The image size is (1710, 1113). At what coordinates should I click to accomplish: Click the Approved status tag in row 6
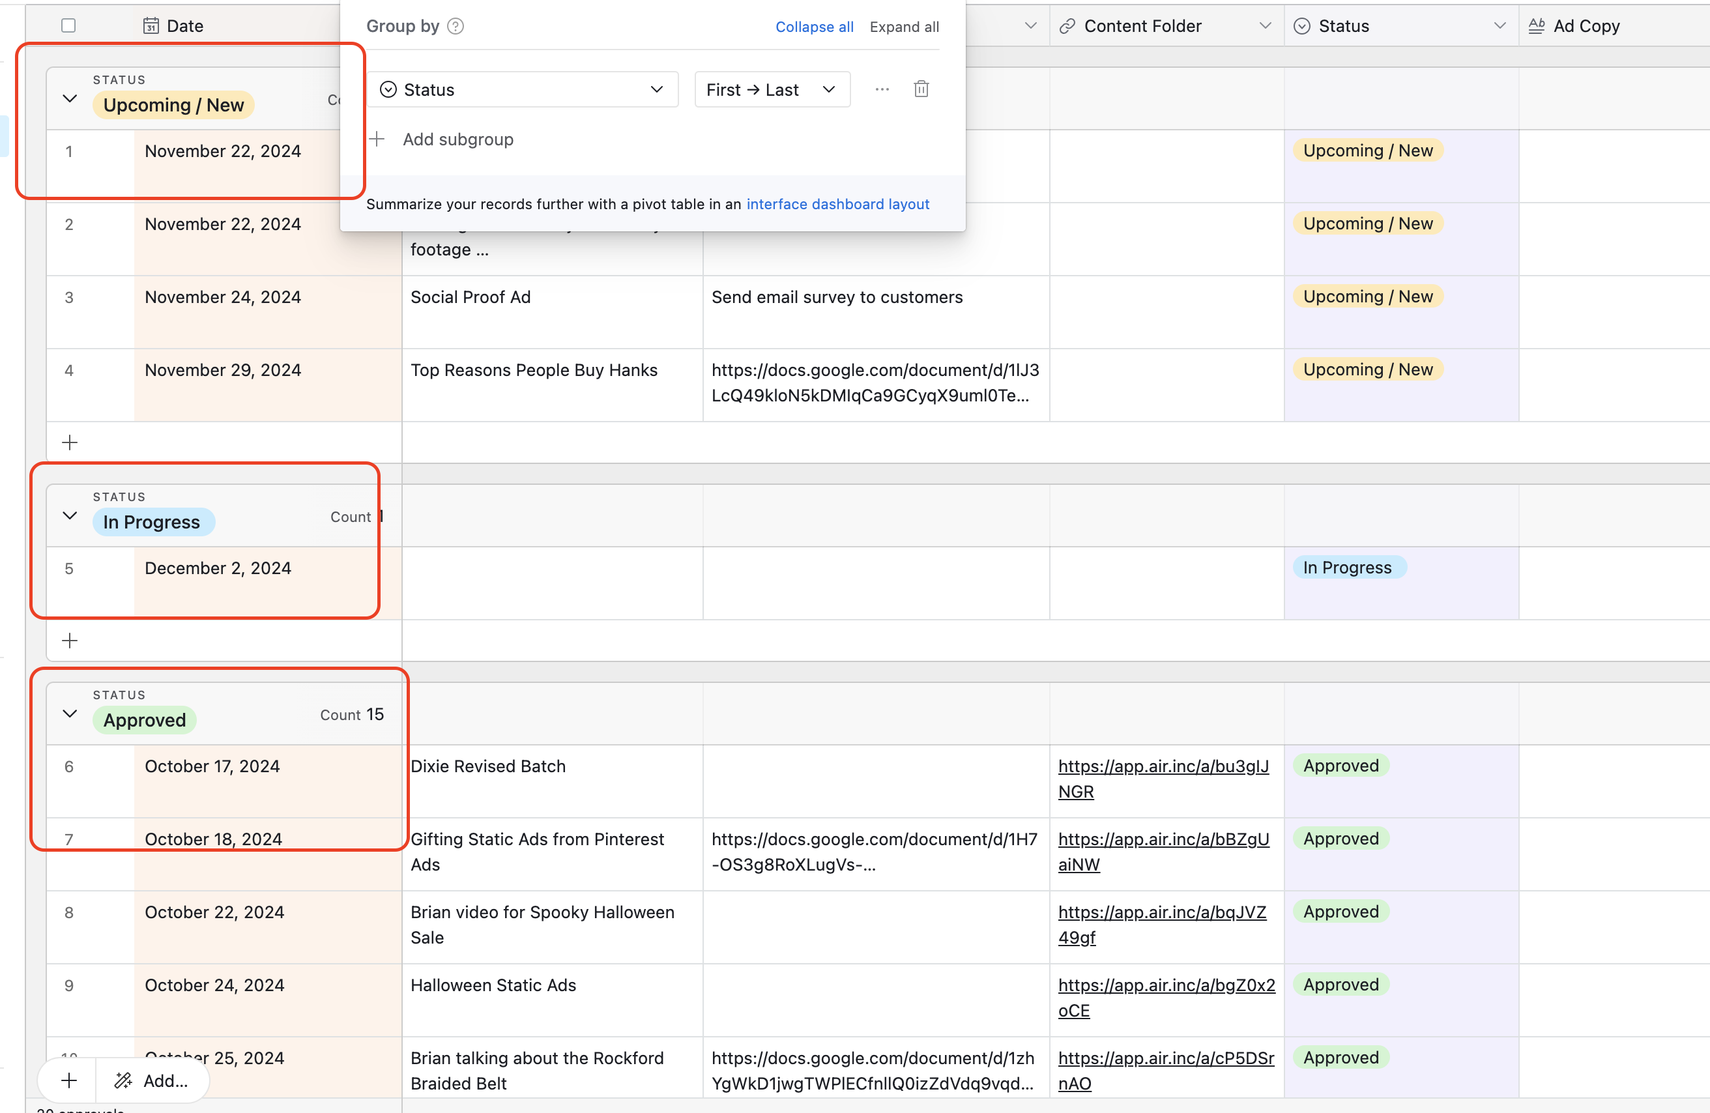tap(1340, 766)
